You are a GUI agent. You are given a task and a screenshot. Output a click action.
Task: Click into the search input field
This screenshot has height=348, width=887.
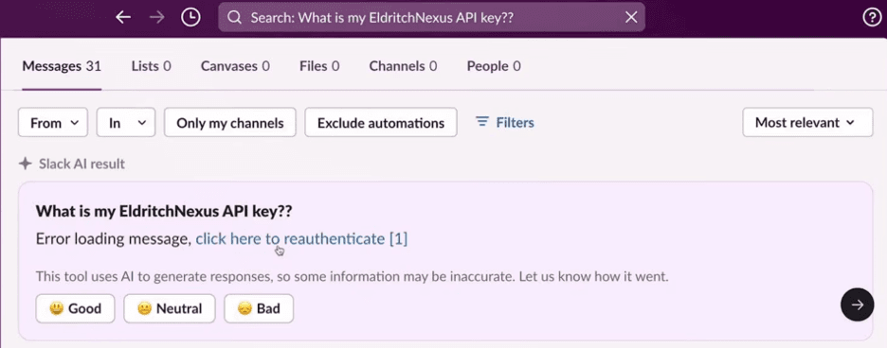(x=431, y=18)
